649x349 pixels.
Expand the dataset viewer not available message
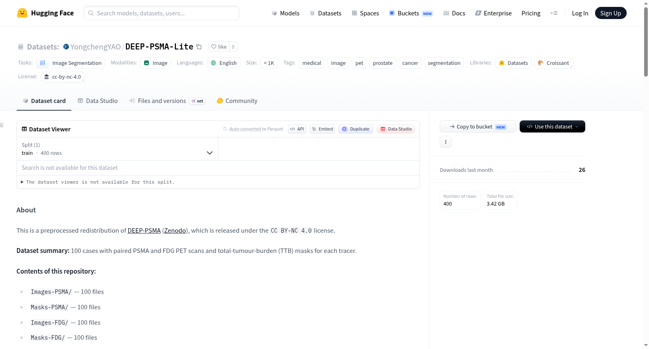click(x=98, y=182)
